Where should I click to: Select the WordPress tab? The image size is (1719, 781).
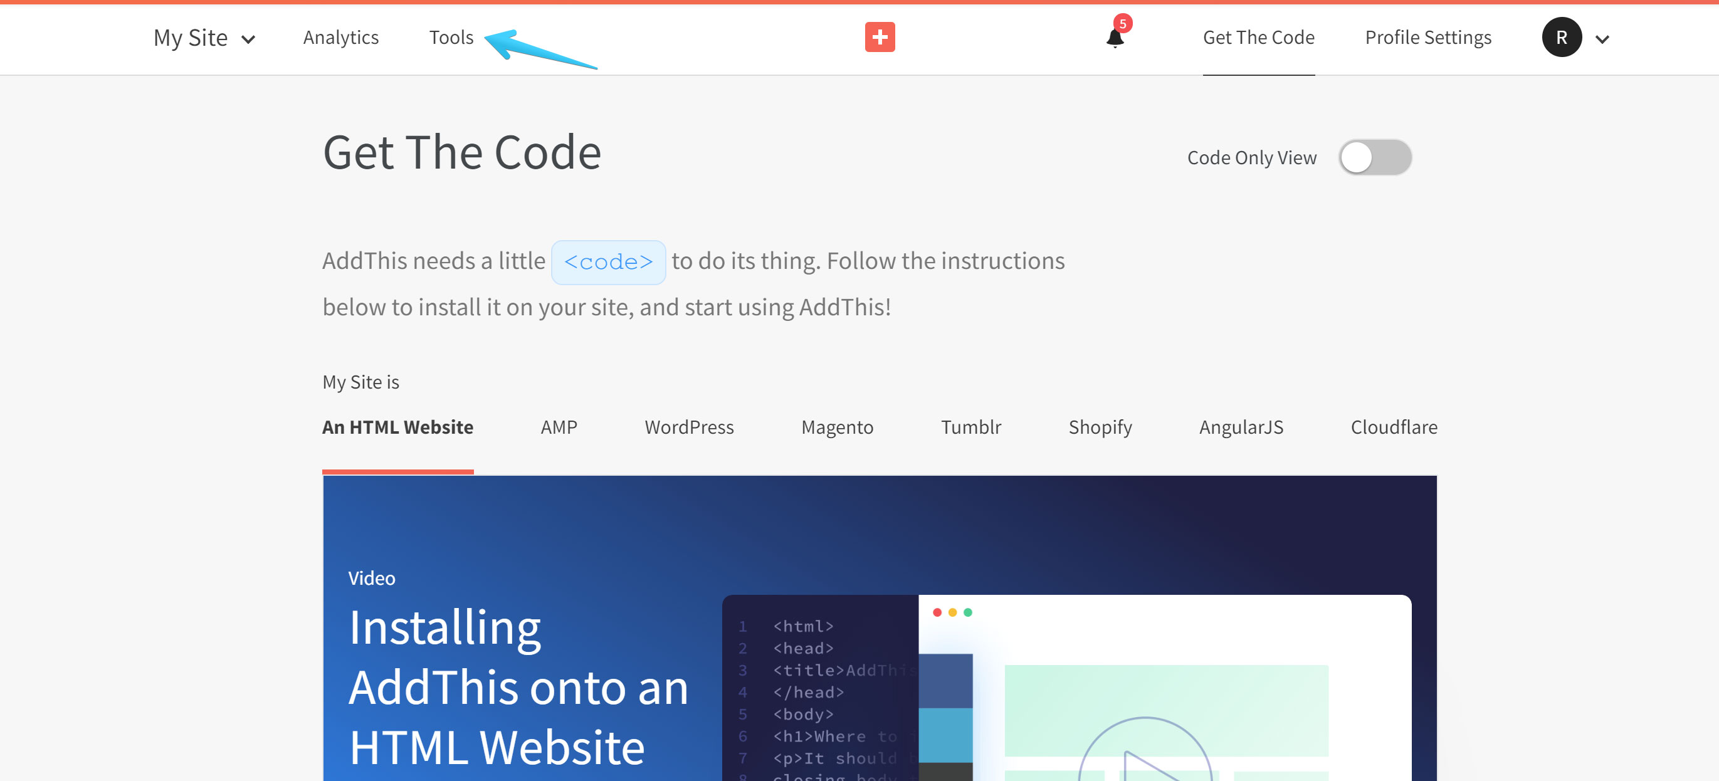click(689, 427)
